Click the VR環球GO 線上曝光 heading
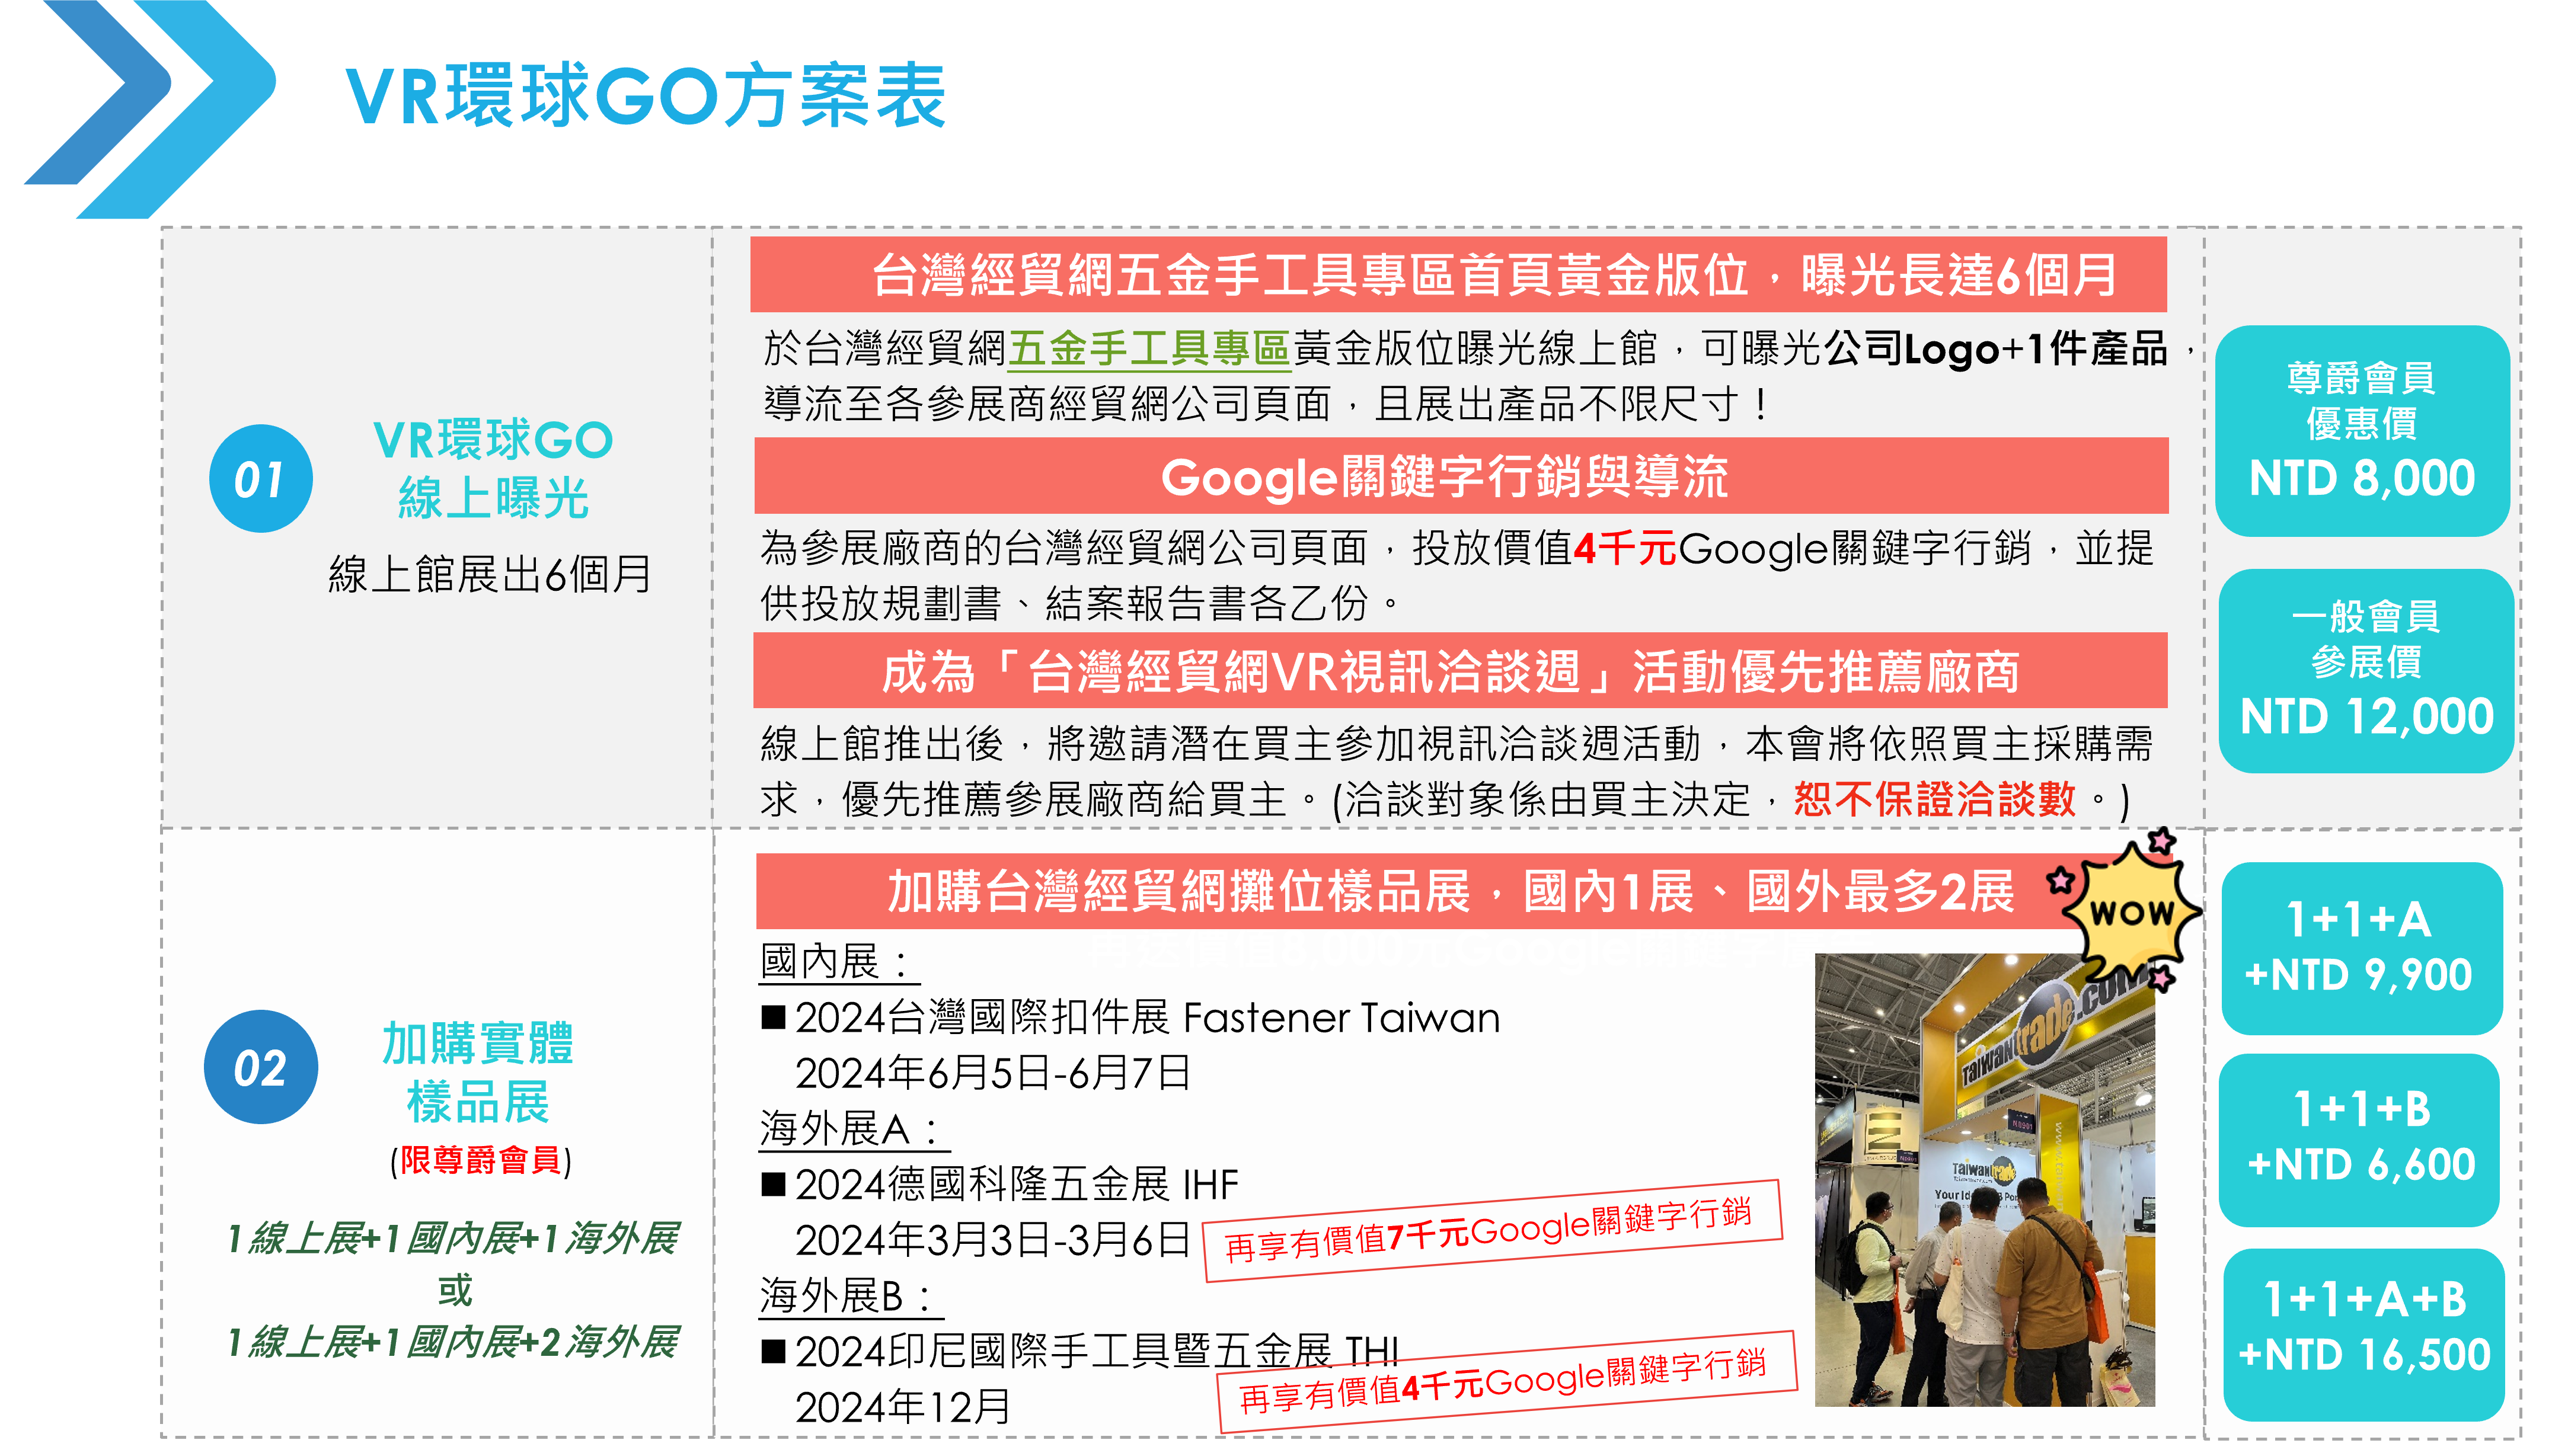Viewport: 2552px width, 1456px height. [493, 469]
